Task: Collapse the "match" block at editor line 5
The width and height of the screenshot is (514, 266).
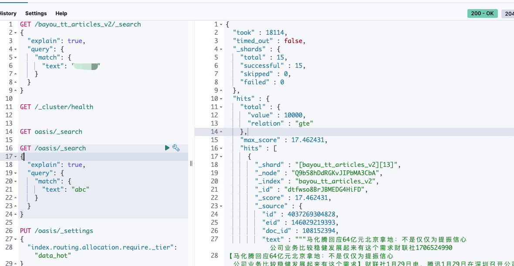Action: (15, 57)
